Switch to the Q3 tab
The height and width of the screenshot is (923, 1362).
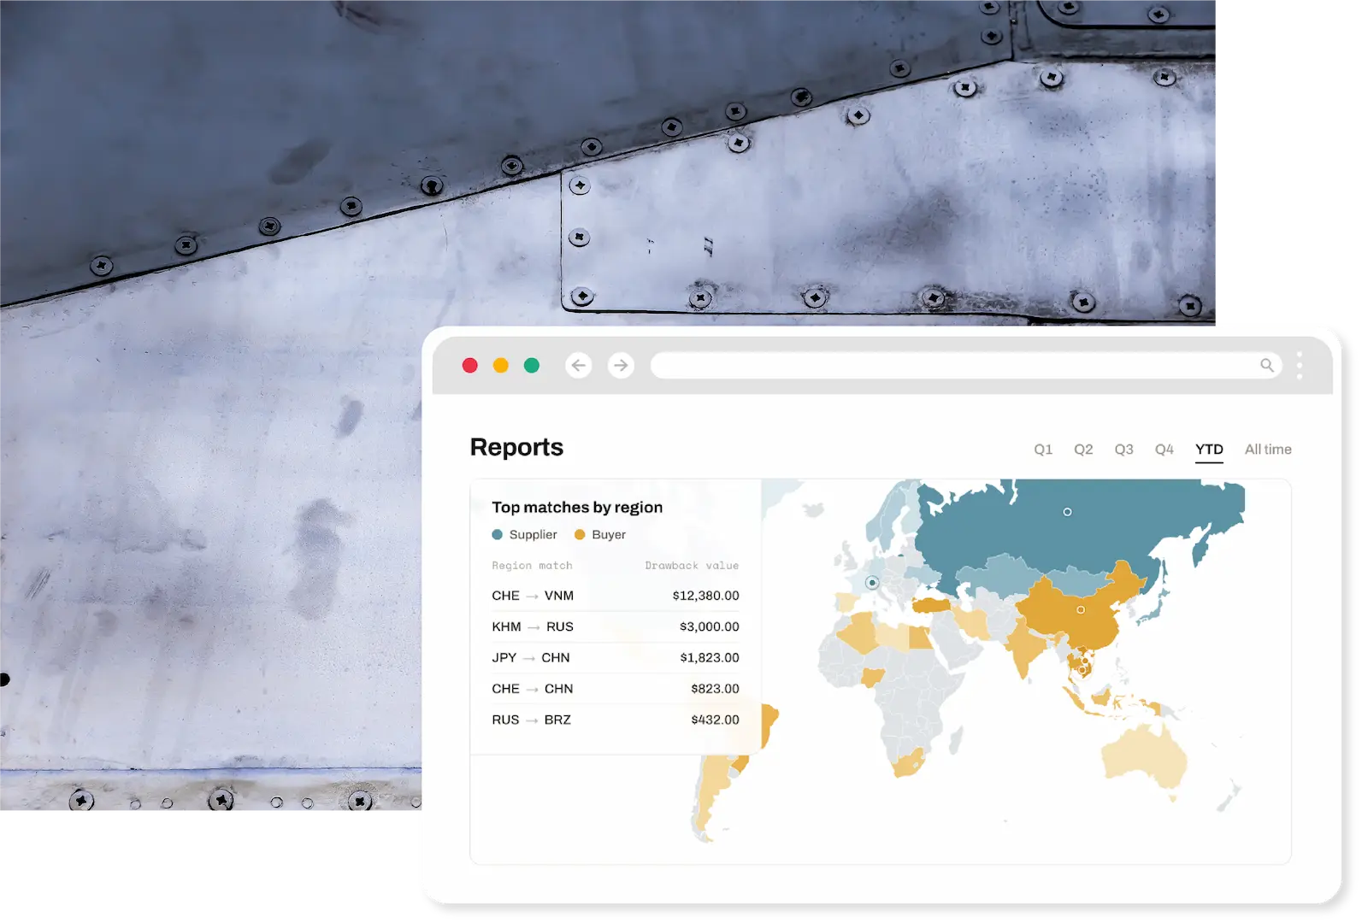[x=1123, y=450]
